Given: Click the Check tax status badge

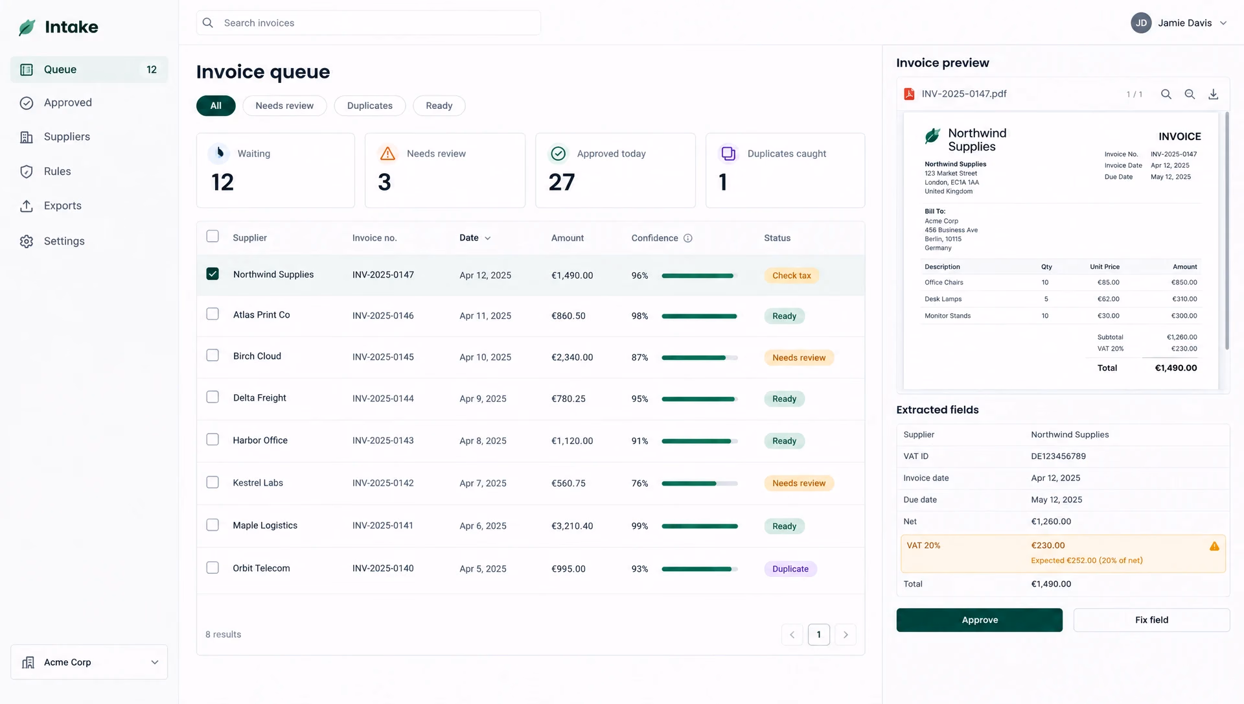Looking at the screenshot, I should point(791,276).
